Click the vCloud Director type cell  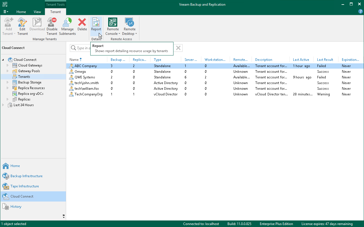[x=166, y=94]
